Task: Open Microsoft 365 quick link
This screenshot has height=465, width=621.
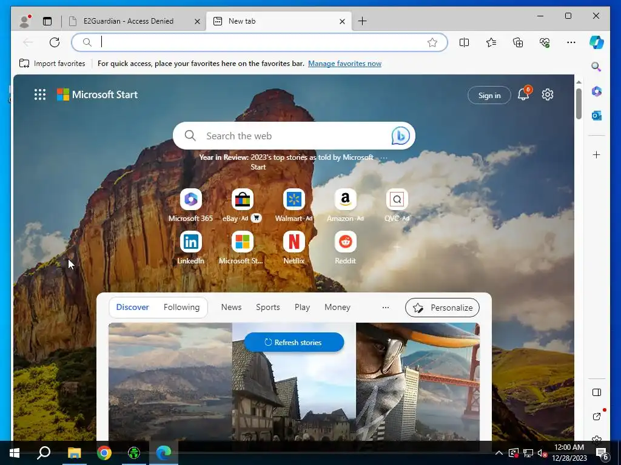Action: [x=190, y=205]
